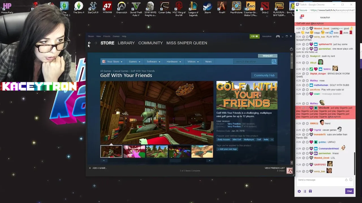Open Twitch chat viewer list icon
Screen dimensions: 362x203
pyautogui.click(x=305, y=191)
